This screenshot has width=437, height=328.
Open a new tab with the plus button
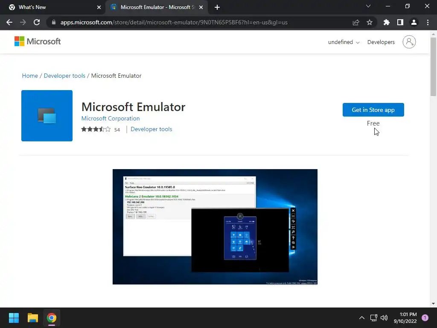[217, 7]
